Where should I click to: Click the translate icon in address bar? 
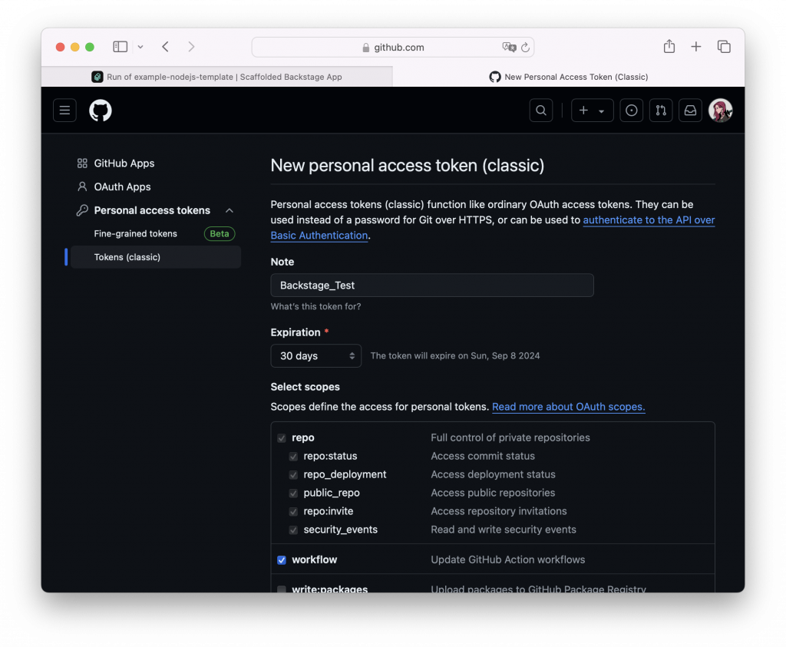coord(509,47)
